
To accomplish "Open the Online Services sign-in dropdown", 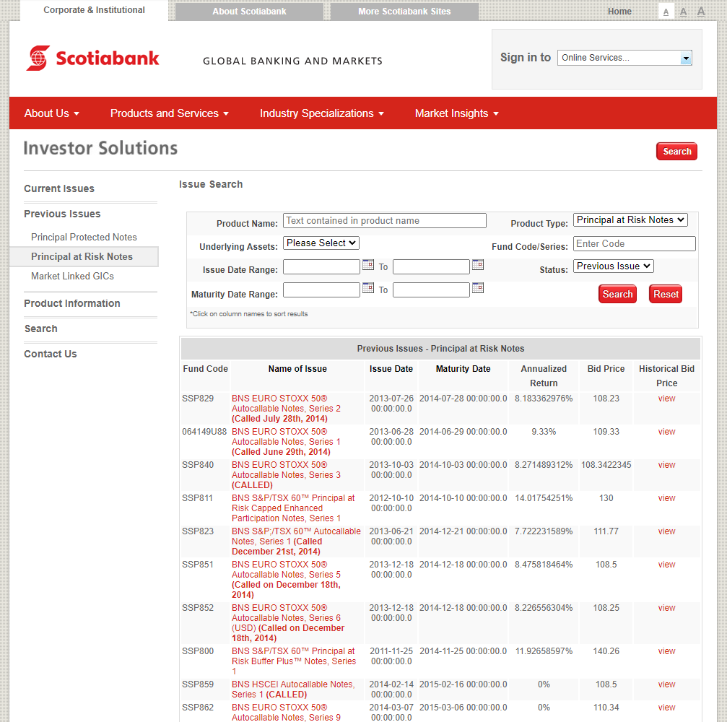I will point(624,58).
